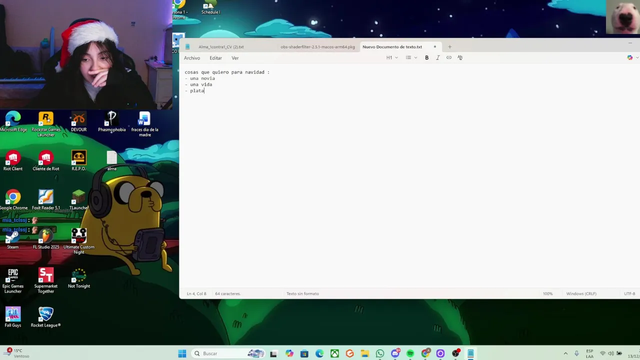The width and height of the screenshot is (640, 360).
Task: Click the Buscar taskbar search box
Action: (x=228, y=353)
